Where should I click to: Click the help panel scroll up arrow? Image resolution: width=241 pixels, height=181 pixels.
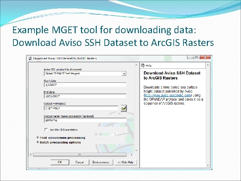(208, 65)
